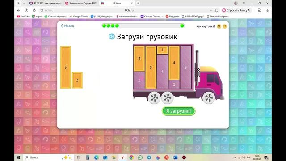Click the orange block 4 in the truck
The width and height of the screenshot is (286, 161).
pyautogui.click(x=174, y=63)
